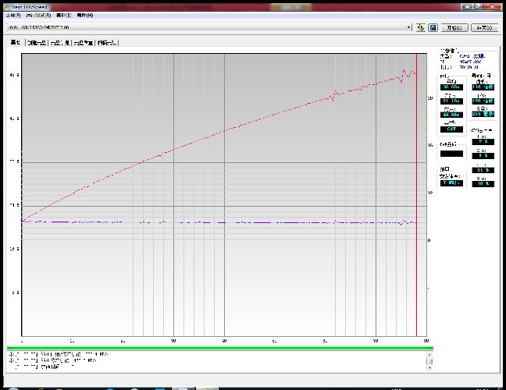Open the Extra (E) menu
The height and width of the screenshot is (390, 506).
click(x=63, y=15)
